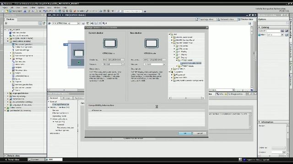Screen dimensions: 293x164
Task: Open the device selector dropdown in device view
Action: point(78,23)
